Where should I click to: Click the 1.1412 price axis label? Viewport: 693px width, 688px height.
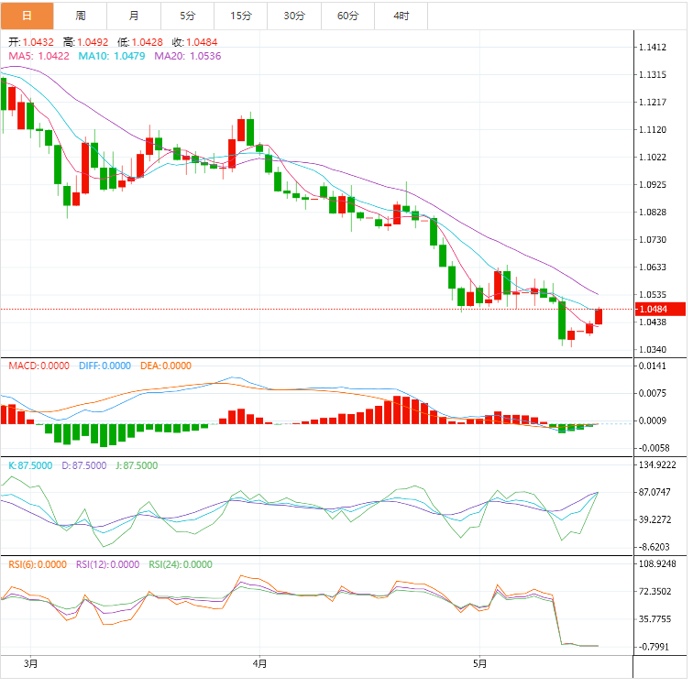653,48
